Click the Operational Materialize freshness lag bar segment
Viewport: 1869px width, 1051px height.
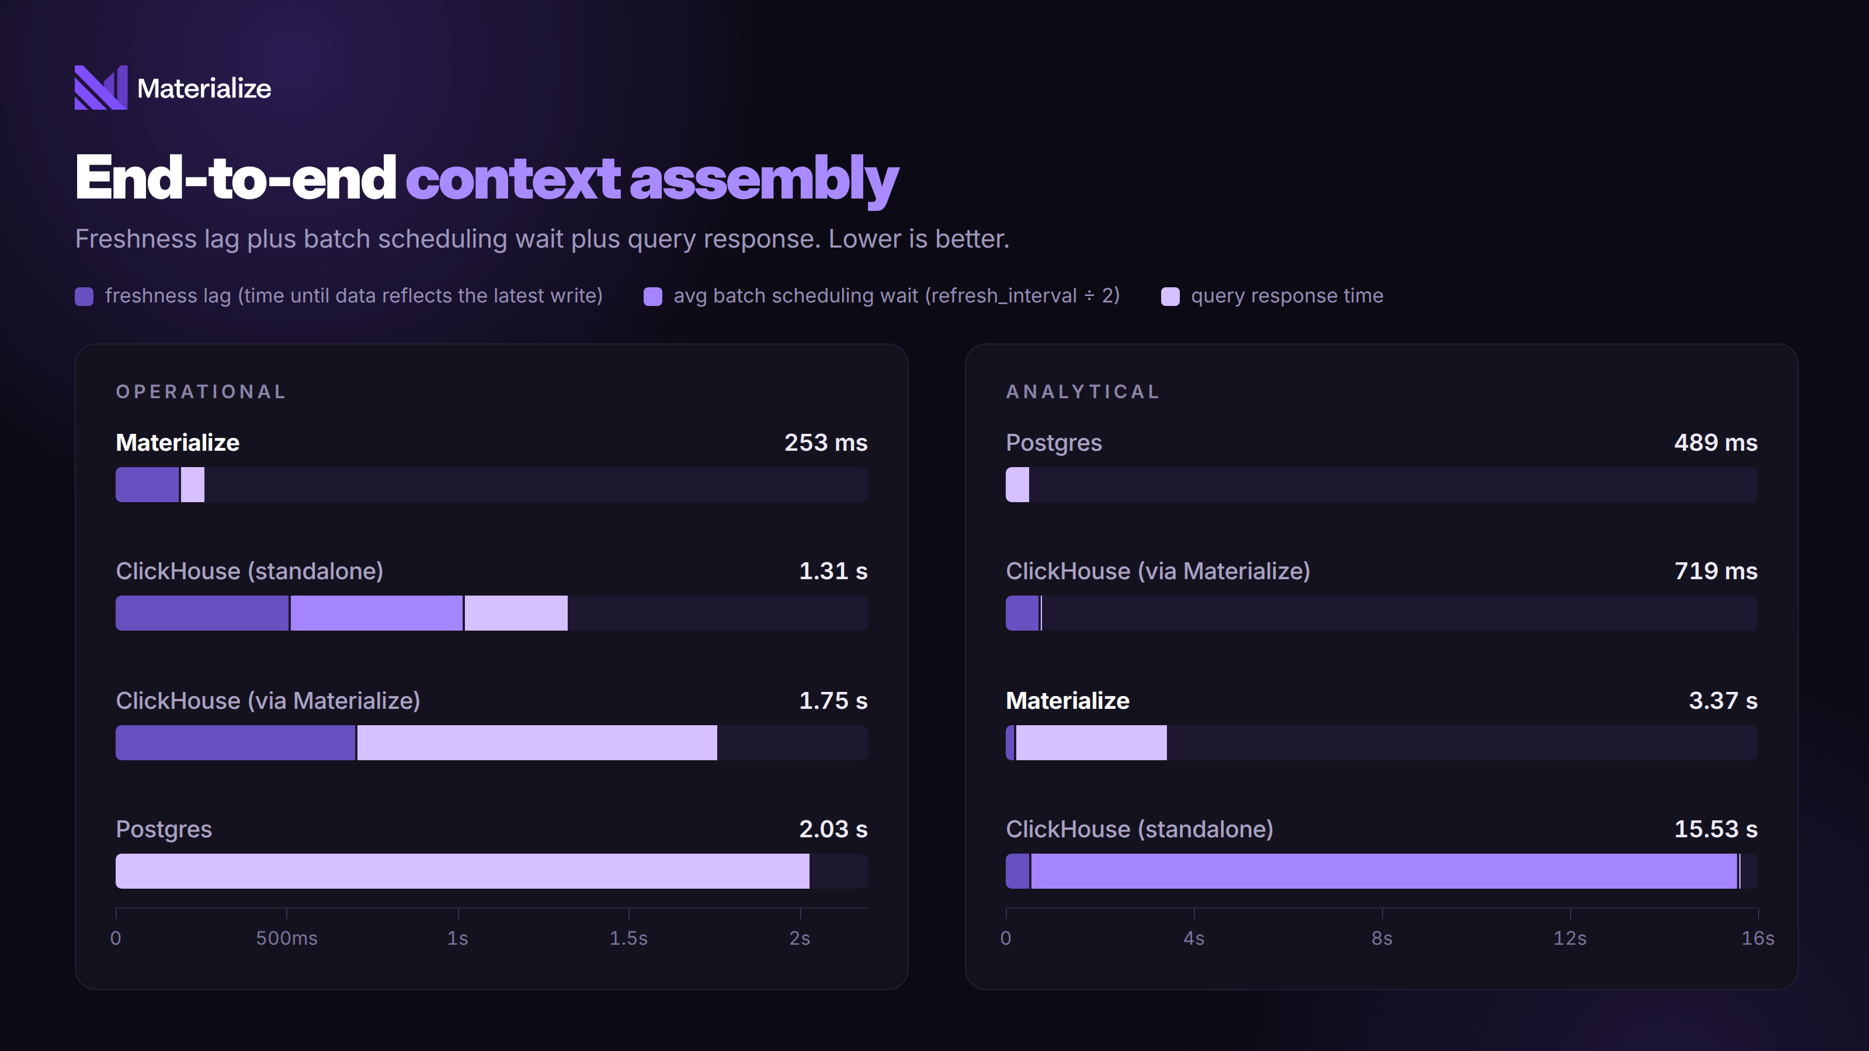click(147, 485)
